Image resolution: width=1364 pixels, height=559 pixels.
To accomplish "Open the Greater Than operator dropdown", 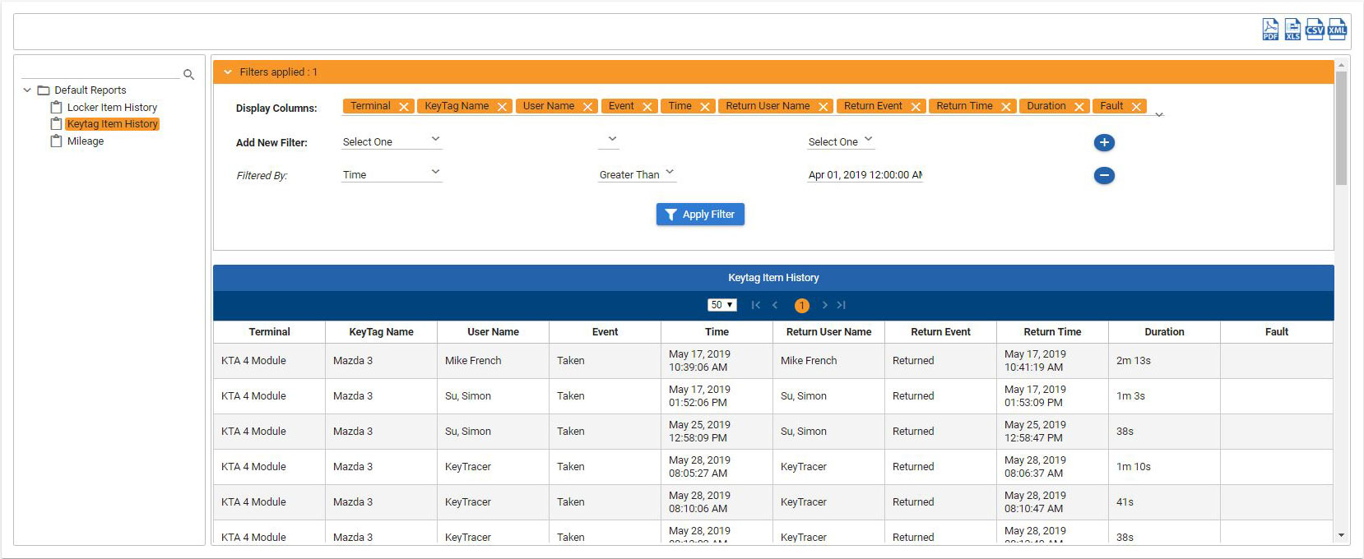I will click(636, 174).
